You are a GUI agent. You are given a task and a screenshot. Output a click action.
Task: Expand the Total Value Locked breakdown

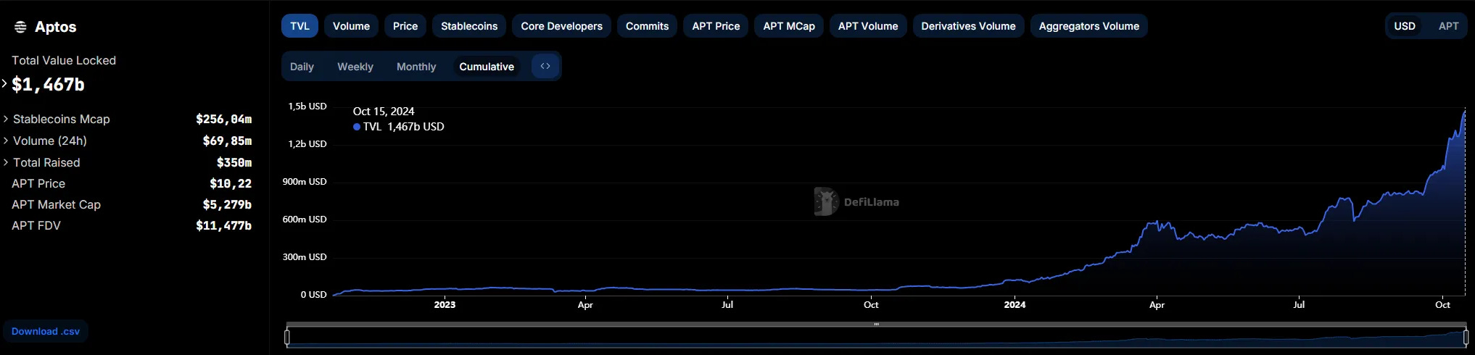click(x=4, y=84)
